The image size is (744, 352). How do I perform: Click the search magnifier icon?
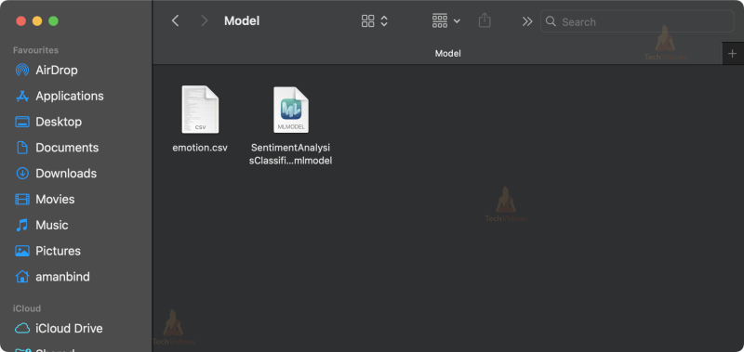pyautogui.click(x=551, y=21)
